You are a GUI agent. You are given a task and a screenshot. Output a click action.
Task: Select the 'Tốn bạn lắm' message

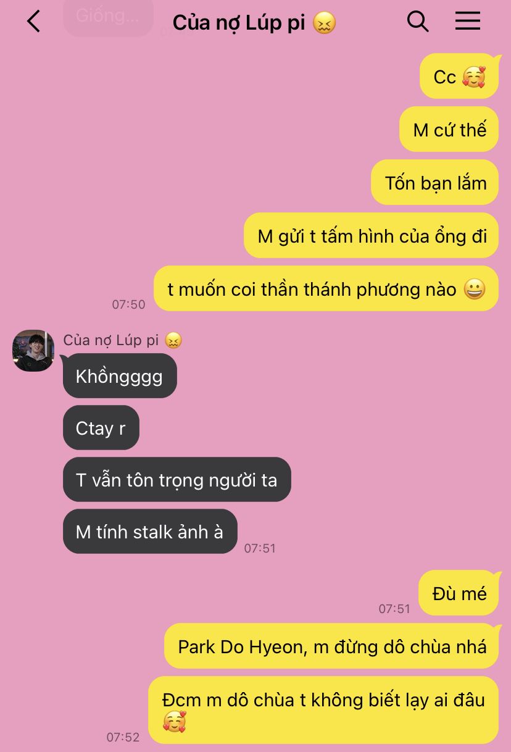point(435,183)
